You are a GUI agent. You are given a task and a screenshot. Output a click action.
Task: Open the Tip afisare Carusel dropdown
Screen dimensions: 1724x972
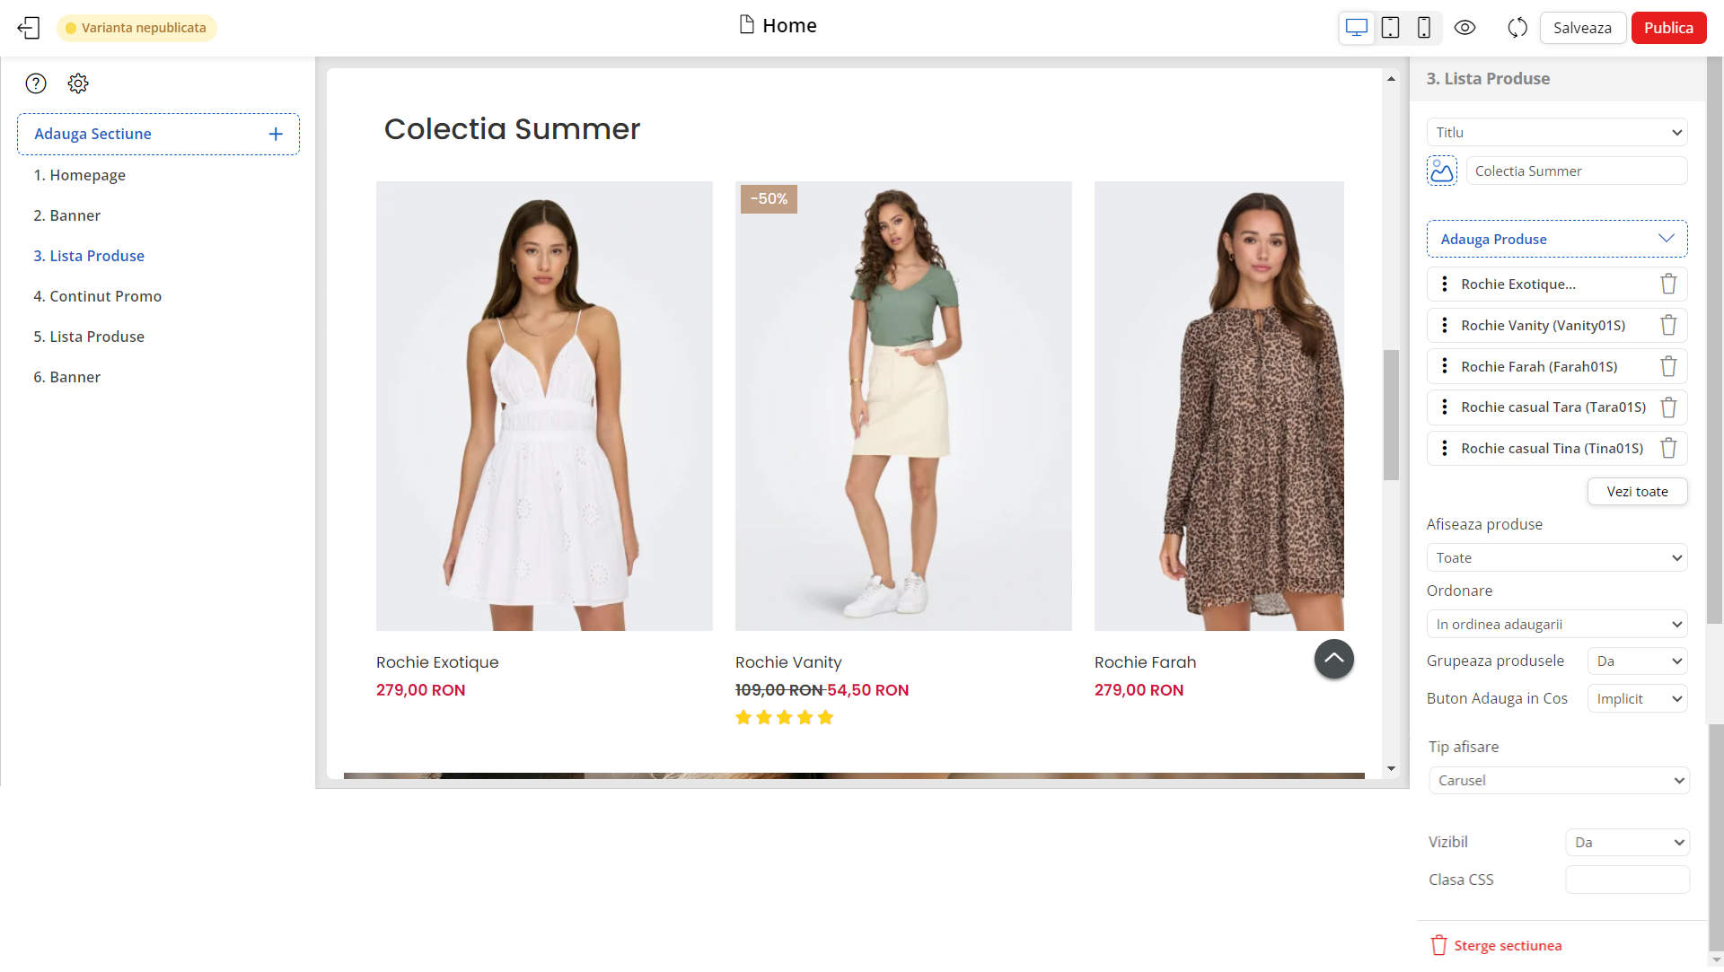click(x=1559, y=781)
